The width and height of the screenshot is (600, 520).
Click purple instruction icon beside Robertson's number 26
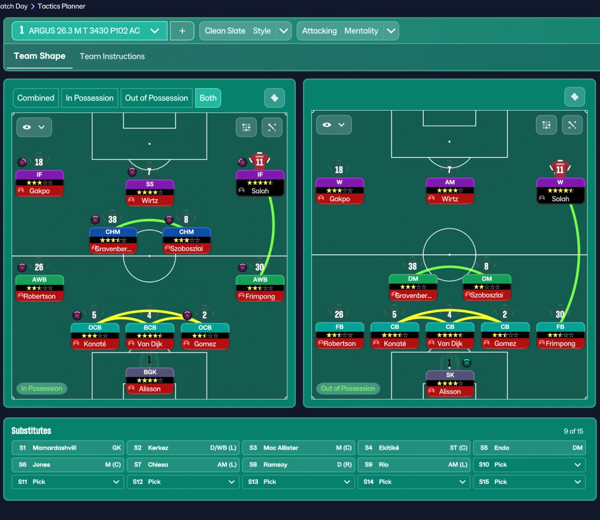[x=22, y=267]
